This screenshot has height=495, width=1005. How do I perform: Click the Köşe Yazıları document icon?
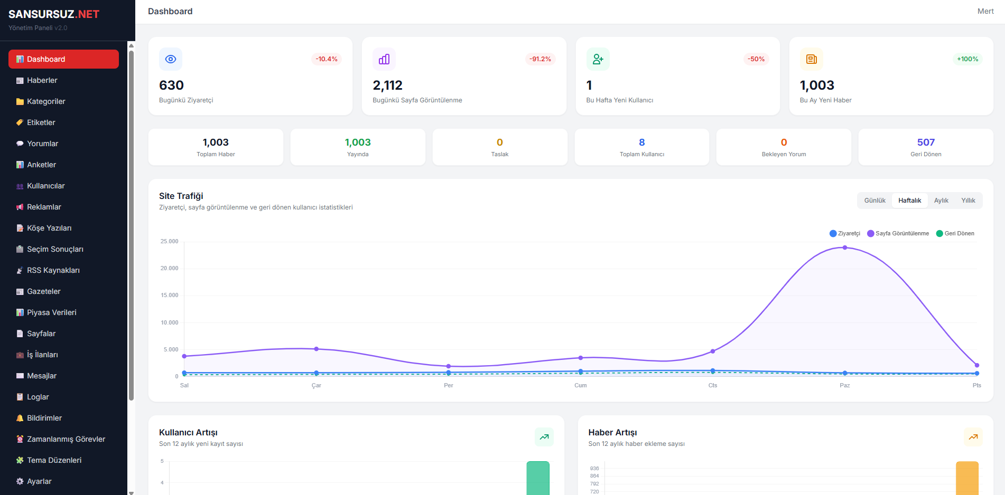[20, 228]
